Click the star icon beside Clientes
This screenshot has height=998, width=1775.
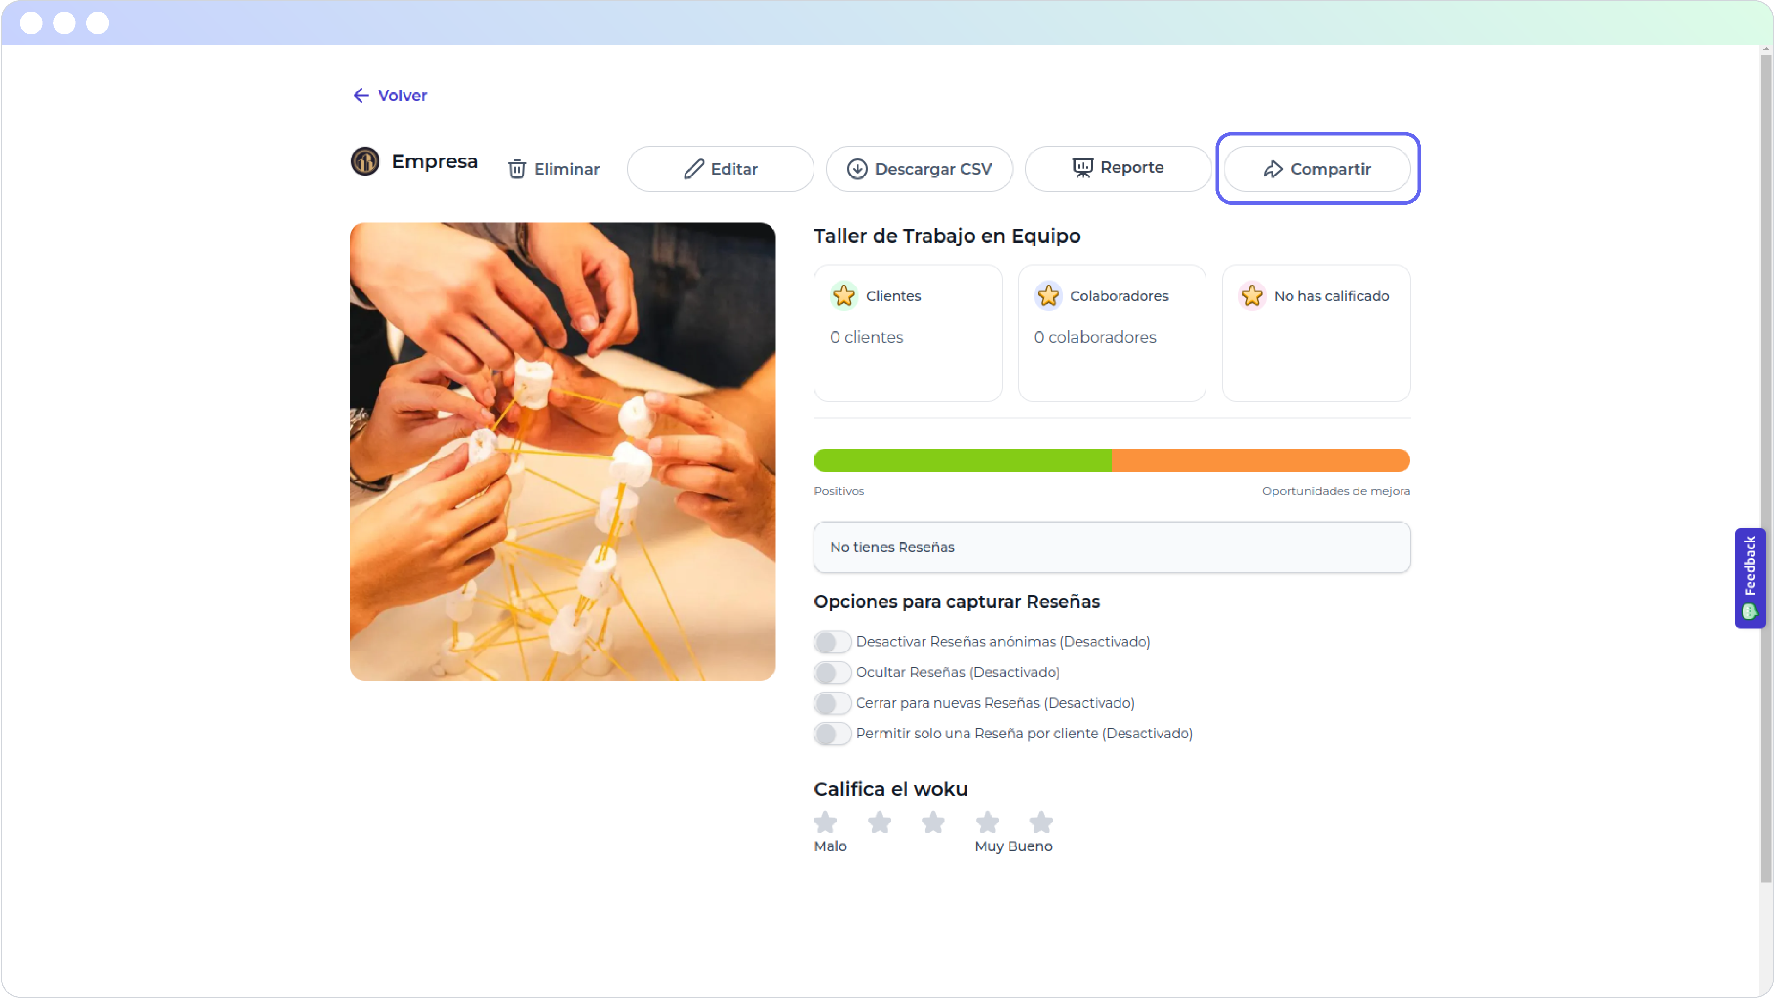point(844,296)
